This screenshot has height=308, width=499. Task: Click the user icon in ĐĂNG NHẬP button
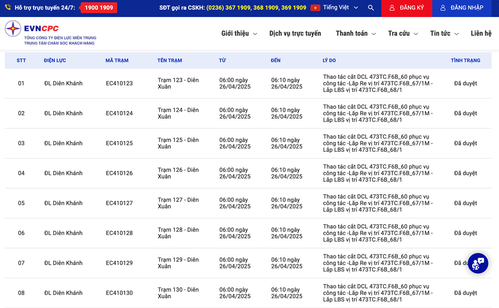point(442,8)
